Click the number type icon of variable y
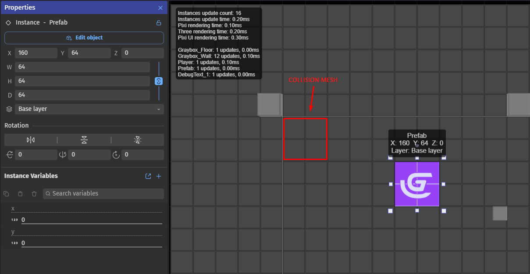 (x=14, y=243)
